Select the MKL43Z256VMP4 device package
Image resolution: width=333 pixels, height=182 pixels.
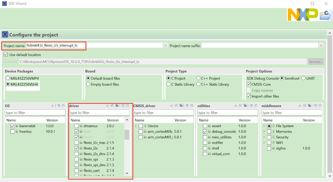click(x=8, y=78)
